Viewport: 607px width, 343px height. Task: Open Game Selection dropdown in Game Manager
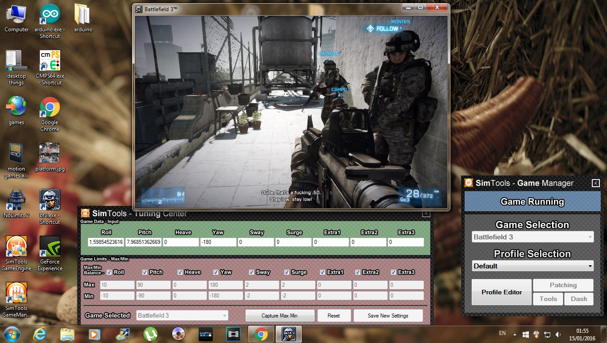pyautogui.click(x=533, y=237)
